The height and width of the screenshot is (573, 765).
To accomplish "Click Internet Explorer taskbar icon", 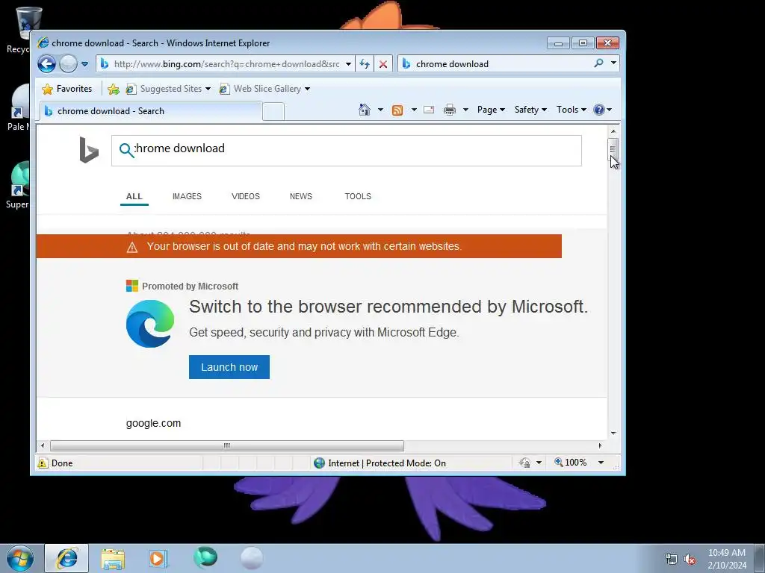I will tap(66, 558).
